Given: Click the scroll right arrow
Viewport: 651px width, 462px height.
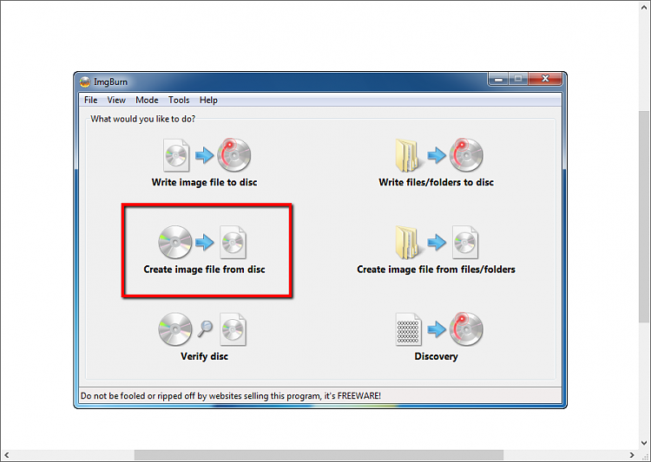Looking at the screenshot, I should (632, 455).
